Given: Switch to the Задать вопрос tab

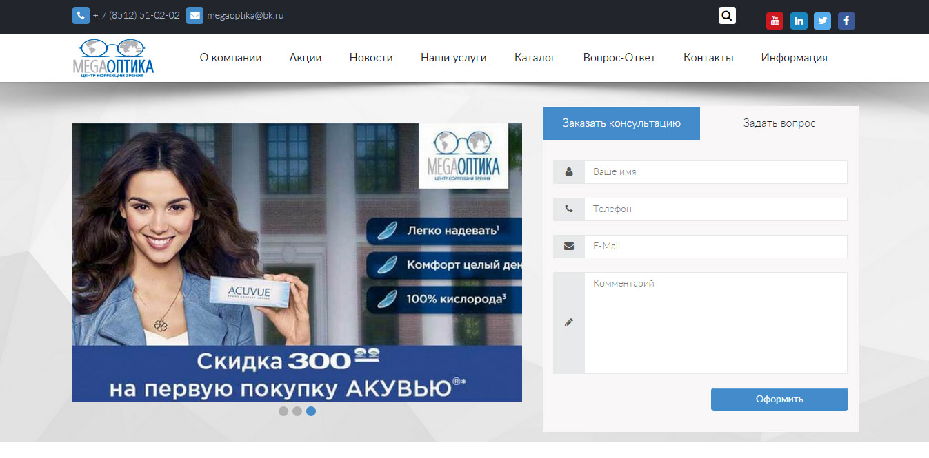Looking at the screenshot, I should pyautogui.click(x=779, y=123).
